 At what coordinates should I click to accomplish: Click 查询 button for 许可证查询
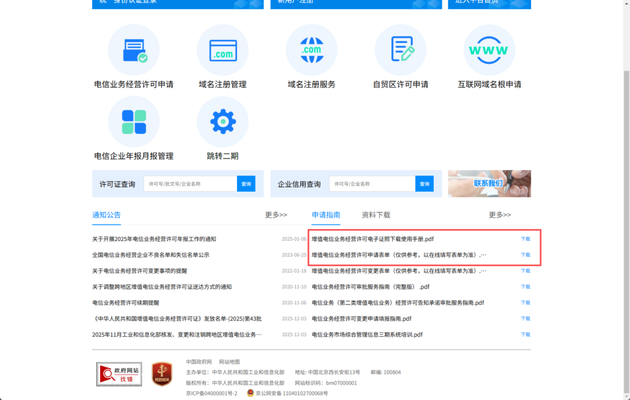point(246,184)
